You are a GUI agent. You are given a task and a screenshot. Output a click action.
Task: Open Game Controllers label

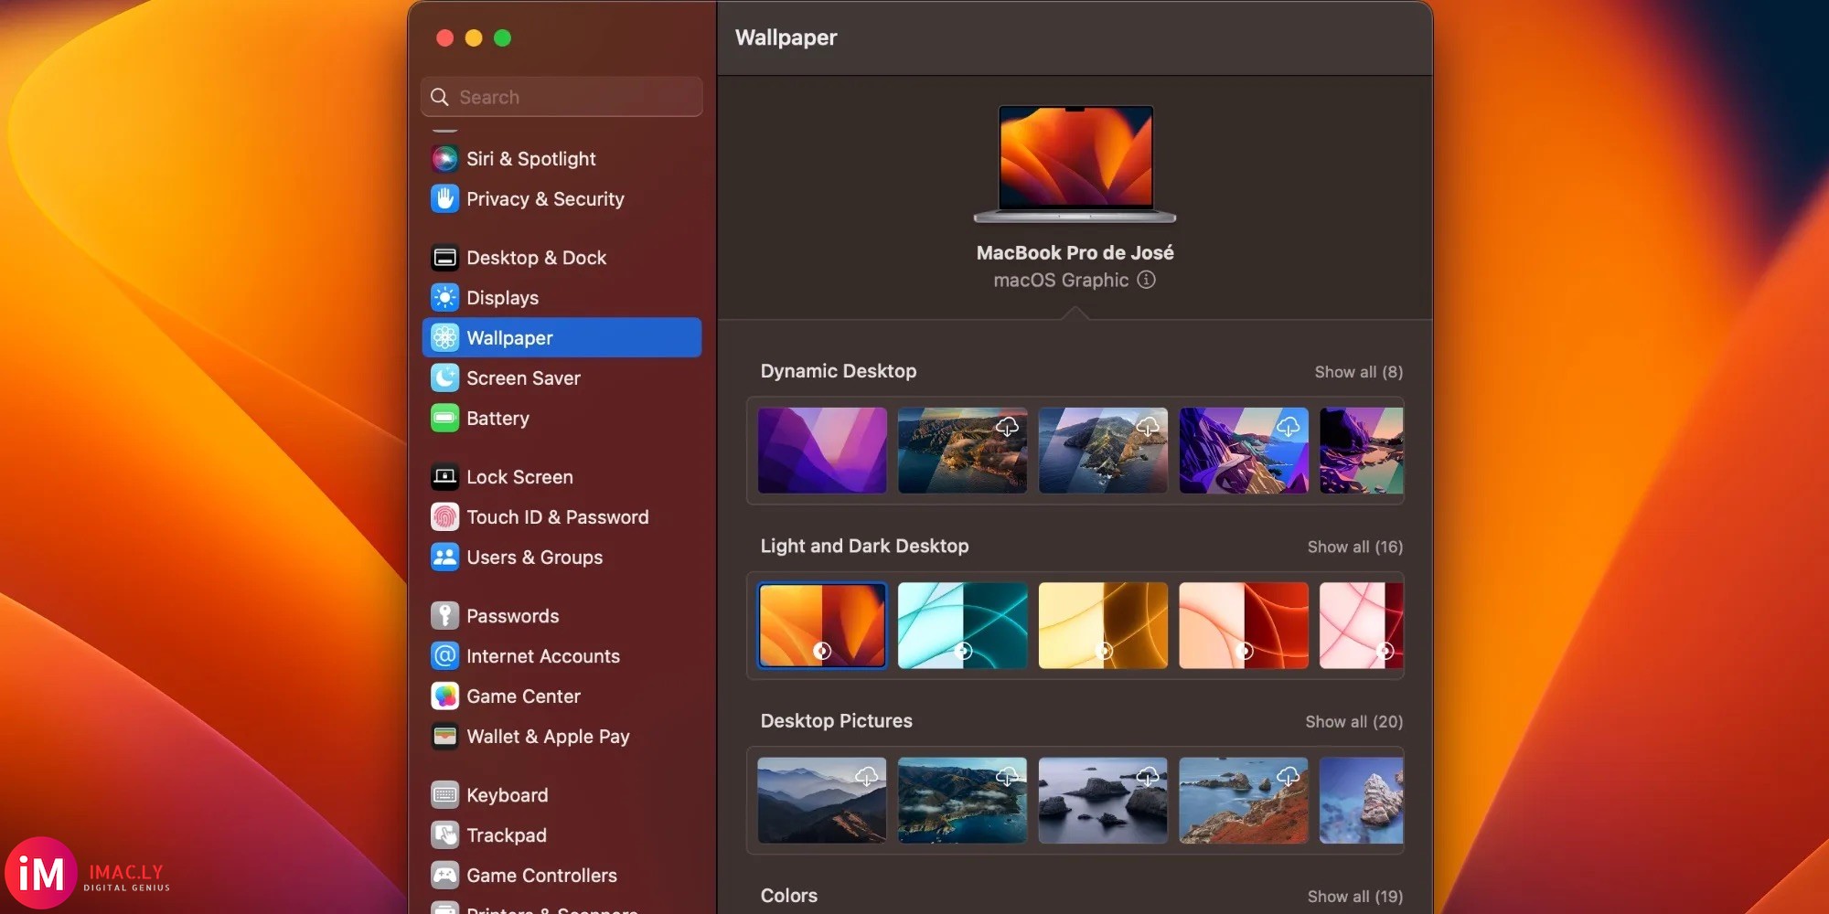(x=541, y=876)
